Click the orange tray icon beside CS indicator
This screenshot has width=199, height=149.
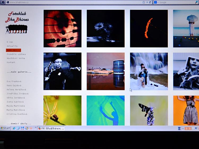tap(186, 129)
